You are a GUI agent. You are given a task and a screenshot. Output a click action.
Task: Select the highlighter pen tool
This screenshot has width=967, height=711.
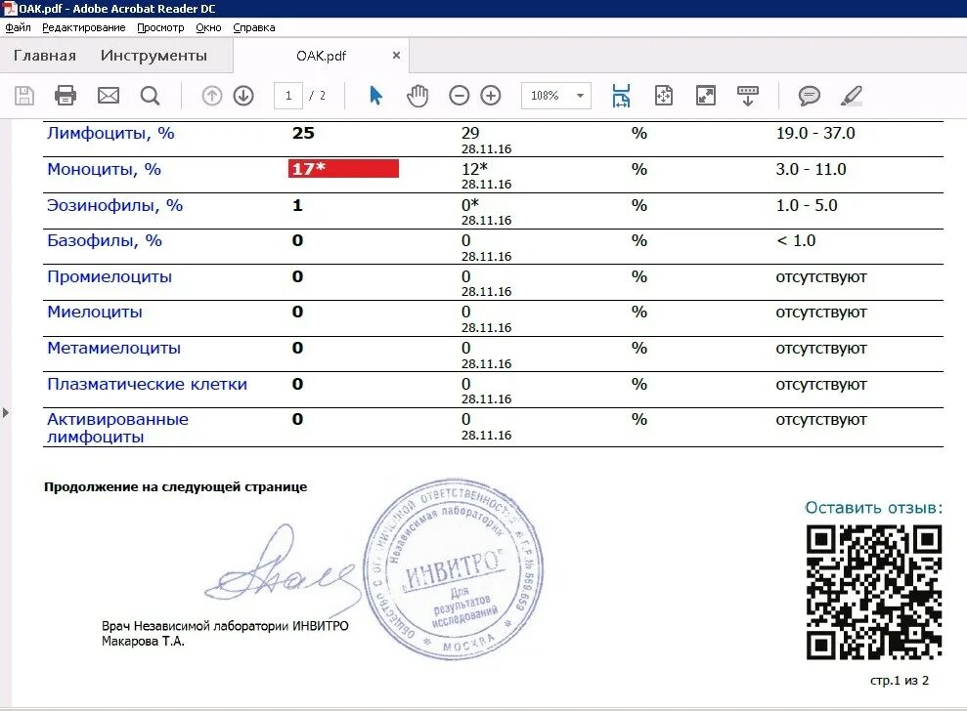(x=852, y=96)
